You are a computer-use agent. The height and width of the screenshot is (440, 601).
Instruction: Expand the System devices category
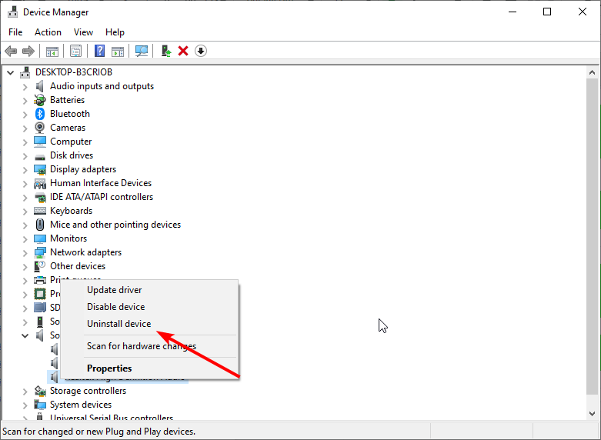[x=25, y=405]
